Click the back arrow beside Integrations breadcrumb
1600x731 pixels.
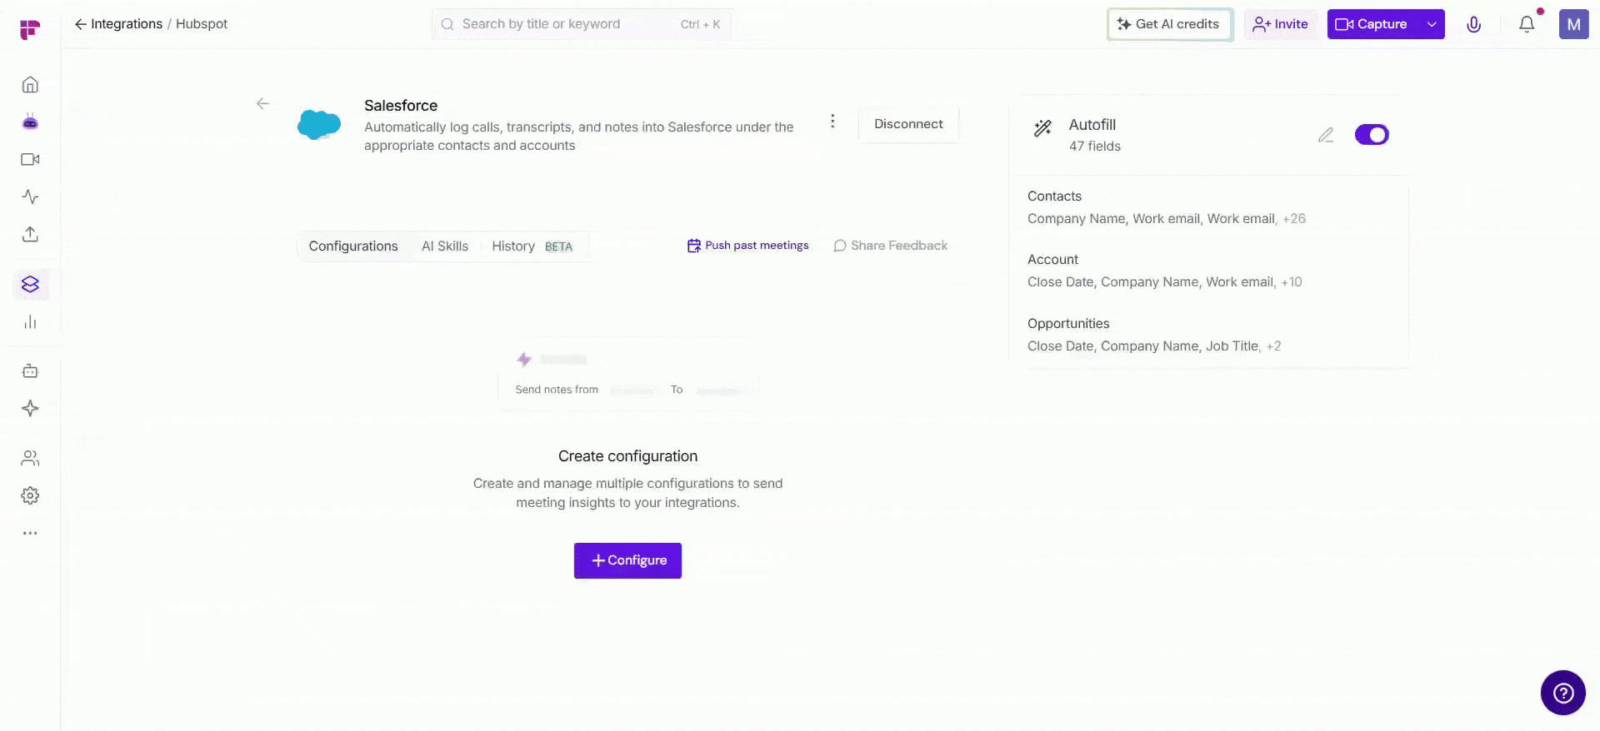[80, 24]
